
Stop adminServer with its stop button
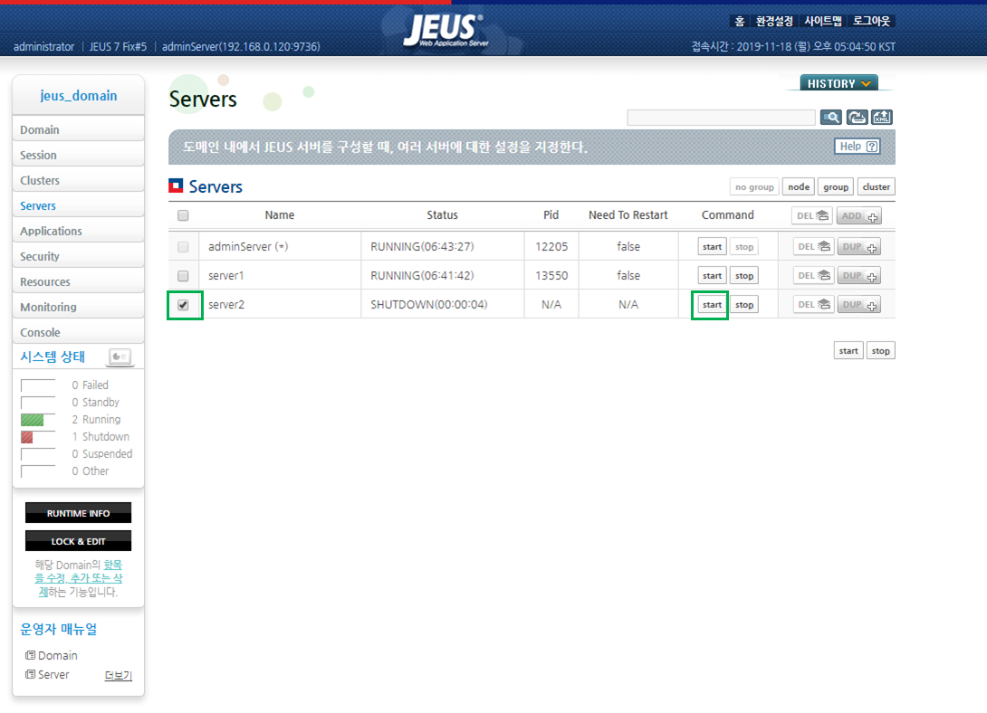tap(744, 246)
